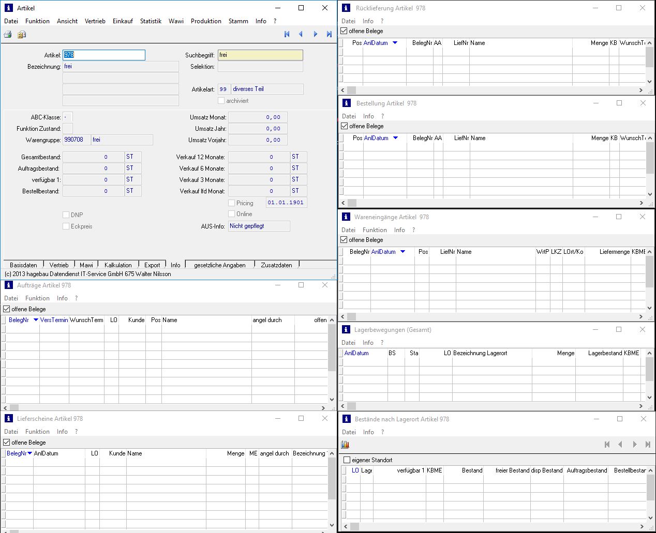
Task: Sort by Liefermenge column in Wareneingänge
Action: (x=615, y=252)
